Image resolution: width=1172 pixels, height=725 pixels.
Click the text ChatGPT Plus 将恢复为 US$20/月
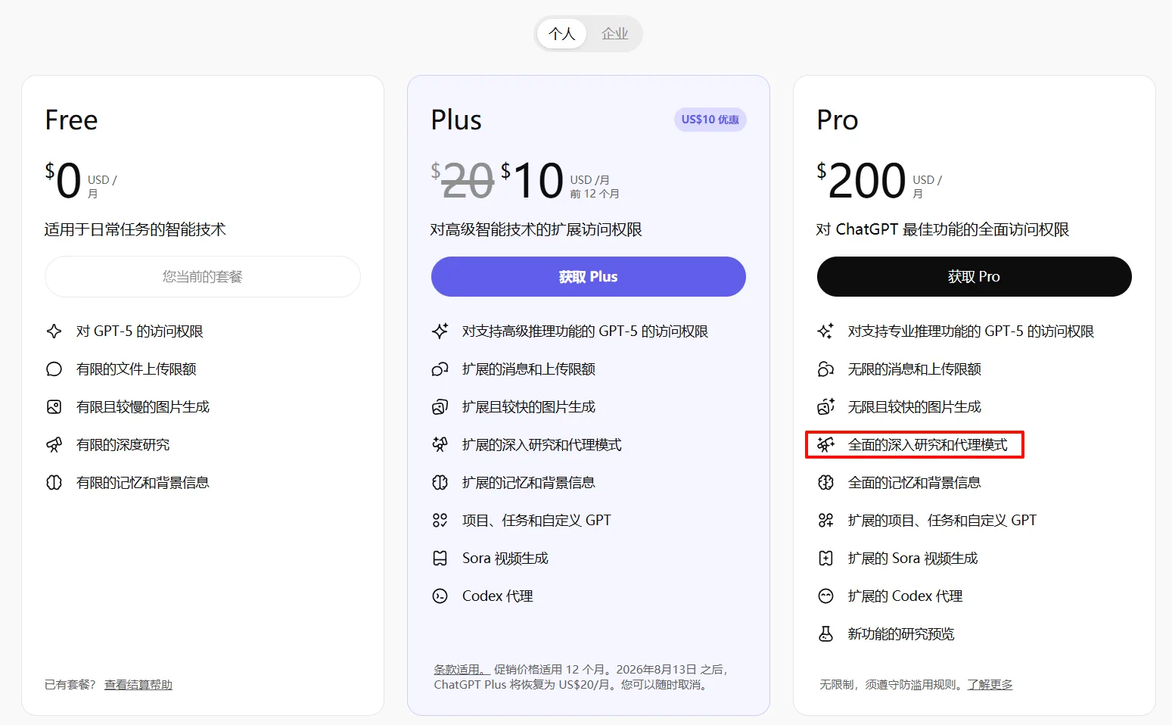pos(524,685)
